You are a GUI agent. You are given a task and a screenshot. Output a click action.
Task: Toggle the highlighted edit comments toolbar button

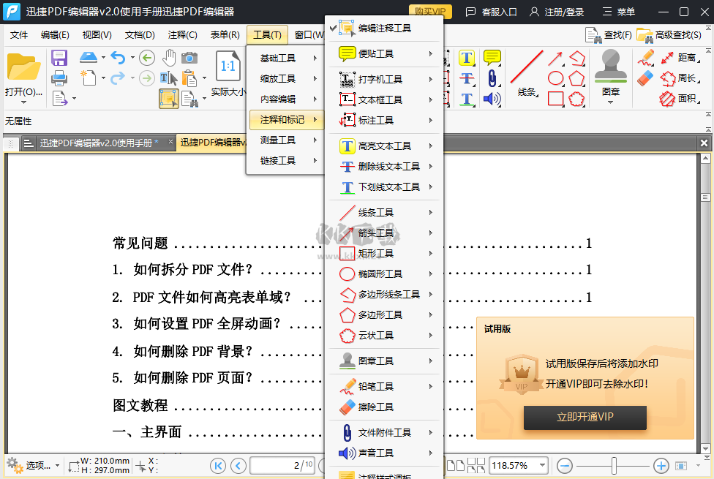click(x=169, y=98)
